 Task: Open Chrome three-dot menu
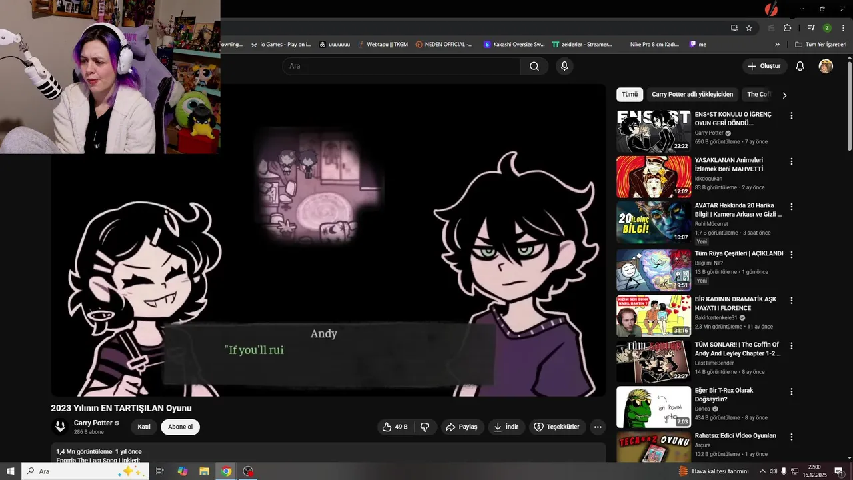[x=844, y=28]
